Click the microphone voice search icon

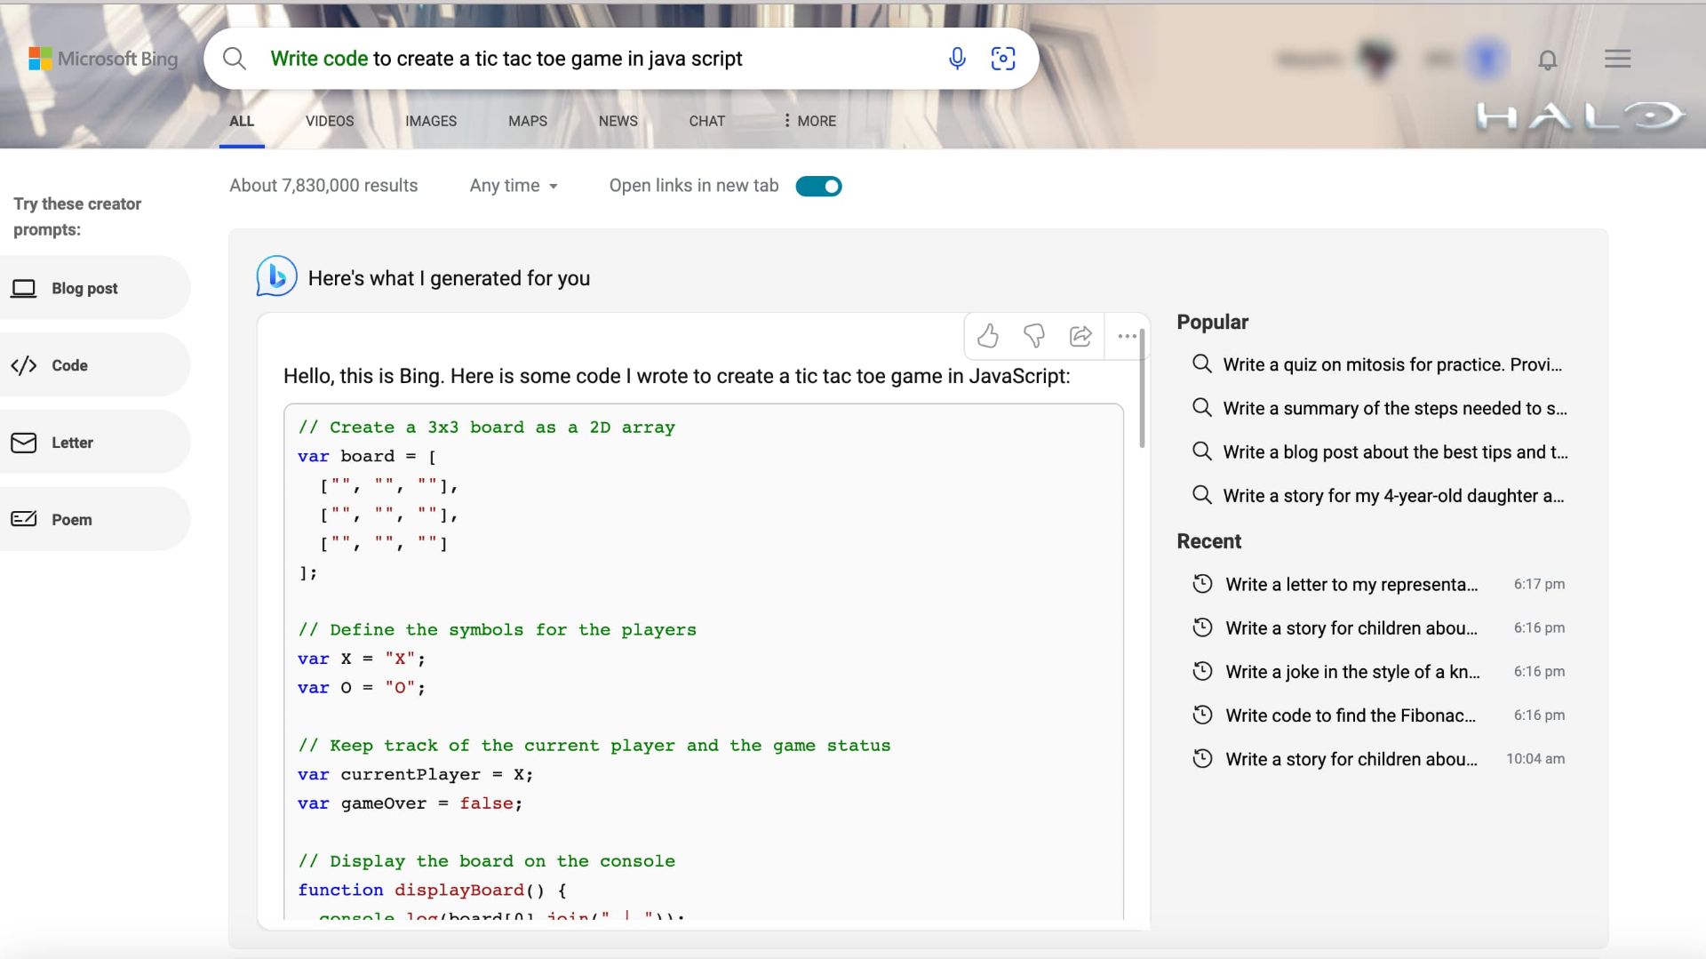[x=957, y=59]
